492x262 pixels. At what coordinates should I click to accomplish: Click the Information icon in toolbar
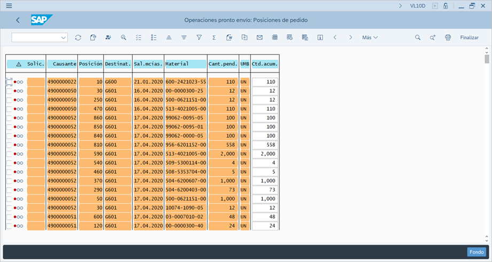coord(320,38)
